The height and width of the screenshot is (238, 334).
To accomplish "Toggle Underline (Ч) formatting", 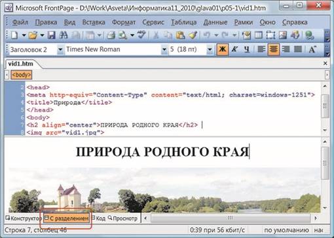I will 247,49.
